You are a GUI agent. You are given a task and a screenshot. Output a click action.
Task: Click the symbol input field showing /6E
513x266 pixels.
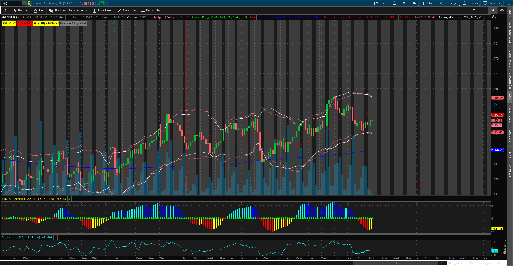tap(12, 3)
